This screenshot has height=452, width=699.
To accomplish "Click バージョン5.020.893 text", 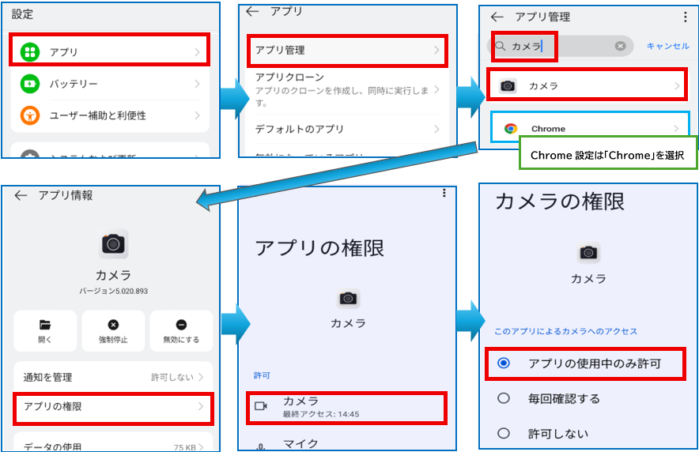I will (113, 291).
